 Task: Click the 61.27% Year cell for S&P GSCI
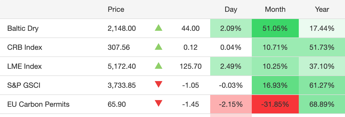[322, 85]
